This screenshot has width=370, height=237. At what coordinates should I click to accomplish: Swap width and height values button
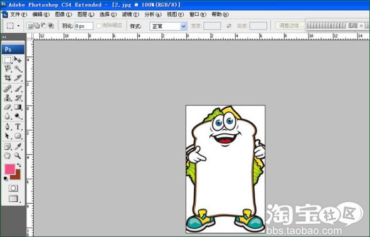(x=229, y=26)
